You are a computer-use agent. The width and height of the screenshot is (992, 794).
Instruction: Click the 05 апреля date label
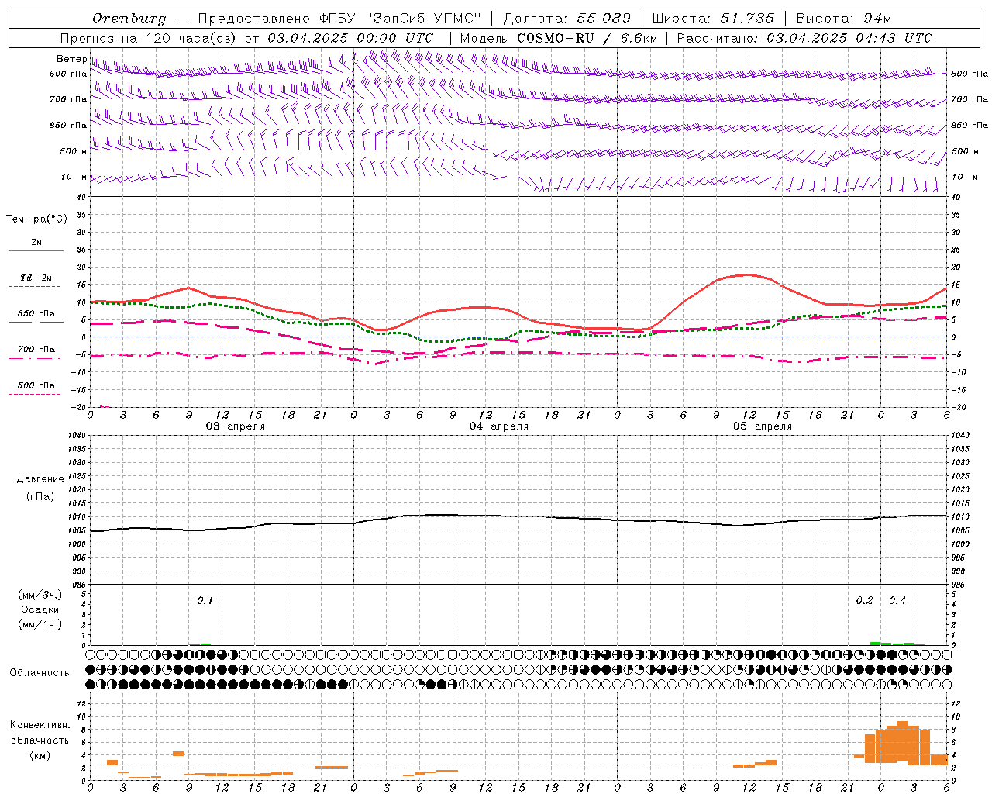coord(763,426)
